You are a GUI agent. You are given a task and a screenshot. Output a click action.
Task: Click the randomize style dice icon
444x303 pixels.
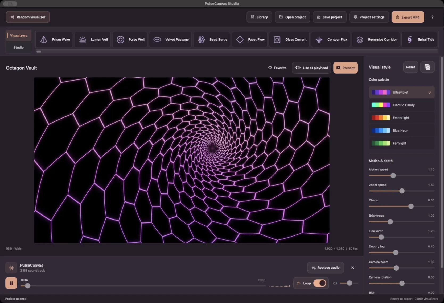point(427,67)
